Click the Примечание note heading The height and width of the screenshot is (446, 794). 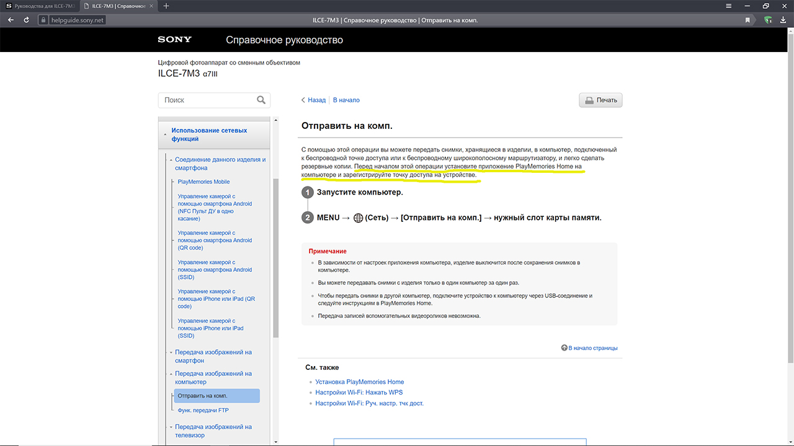328,251
